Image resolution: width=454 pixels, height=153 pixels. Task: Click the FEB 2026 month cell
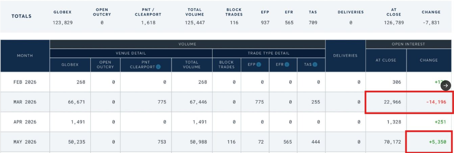pyautogui.click(x=25, y=82)
